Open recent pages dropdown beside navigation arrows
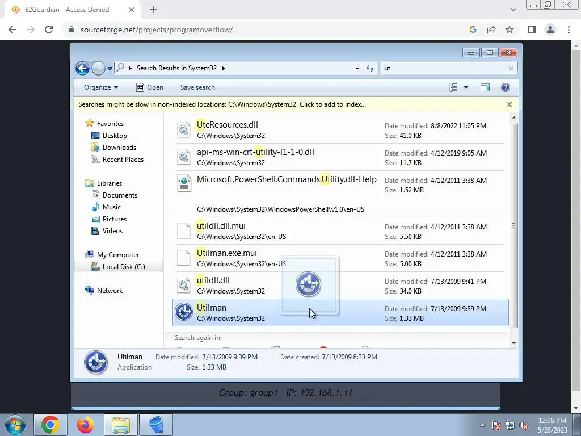This screenshot has height=436, width=581. click(110, 69)
